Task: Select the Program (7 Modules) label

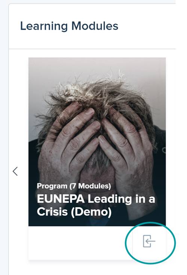Action: point(74,186)
